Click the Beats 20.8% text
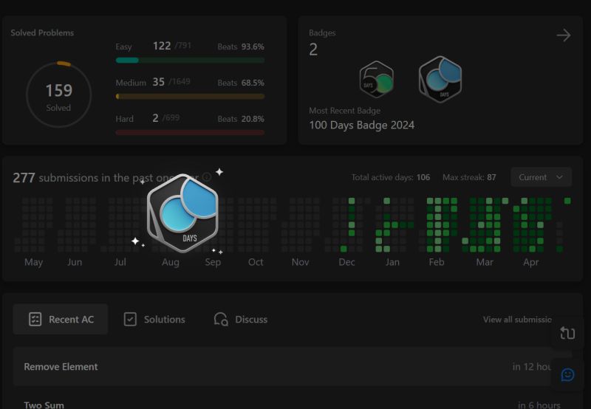Screen dimensions: 591x409 coord(241,119)
